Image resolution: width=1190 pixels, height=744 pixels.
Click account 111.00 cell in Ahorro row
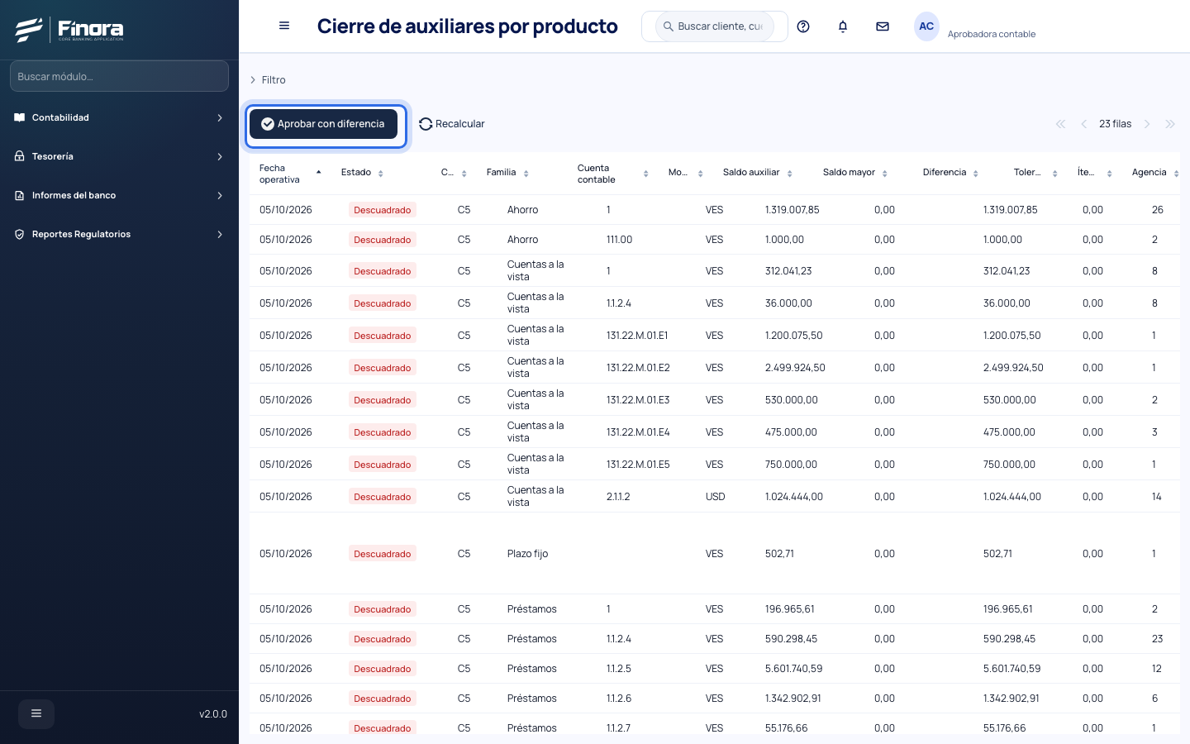coord(619,240)
